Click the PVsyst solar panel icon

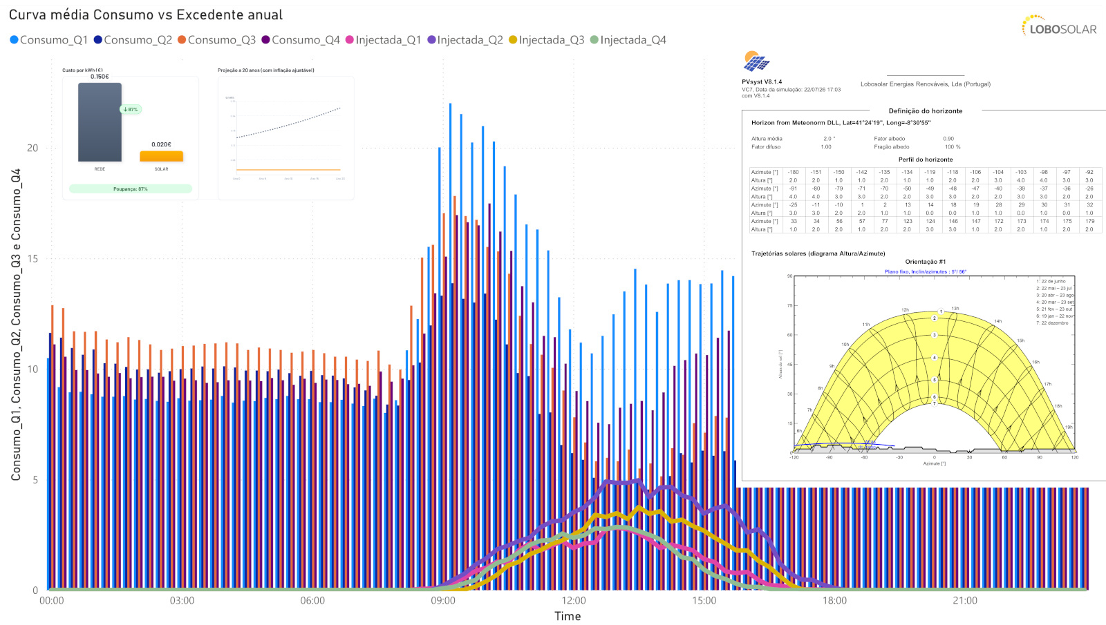pos(756,61)
